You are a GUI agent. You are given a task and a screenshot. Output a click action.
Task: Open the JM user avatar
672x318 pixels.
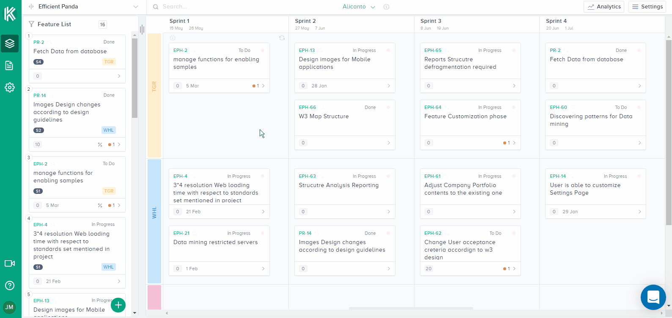(9, 307)
